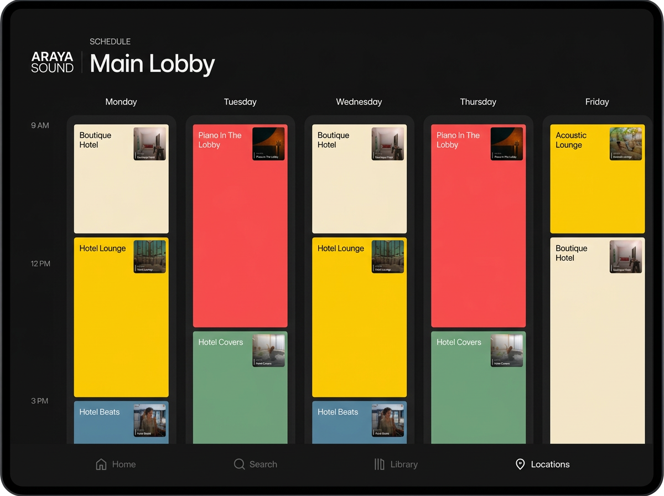
Task: Click the Main Lobby heading
Action: coord(152,64)
